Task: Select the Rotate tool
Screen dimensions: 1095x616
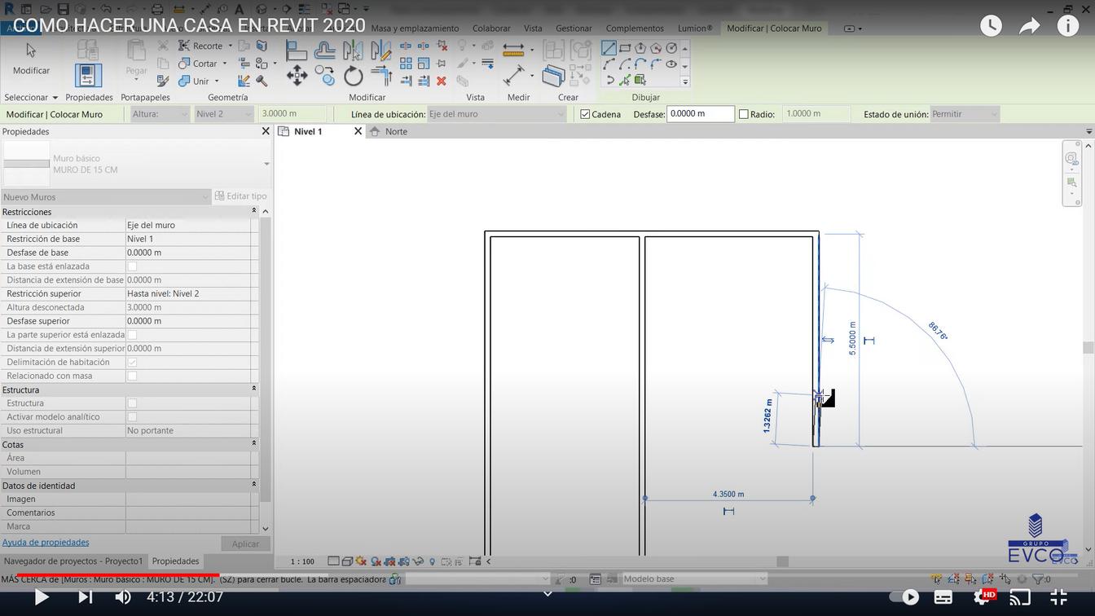Action: (x=353, y=77)
